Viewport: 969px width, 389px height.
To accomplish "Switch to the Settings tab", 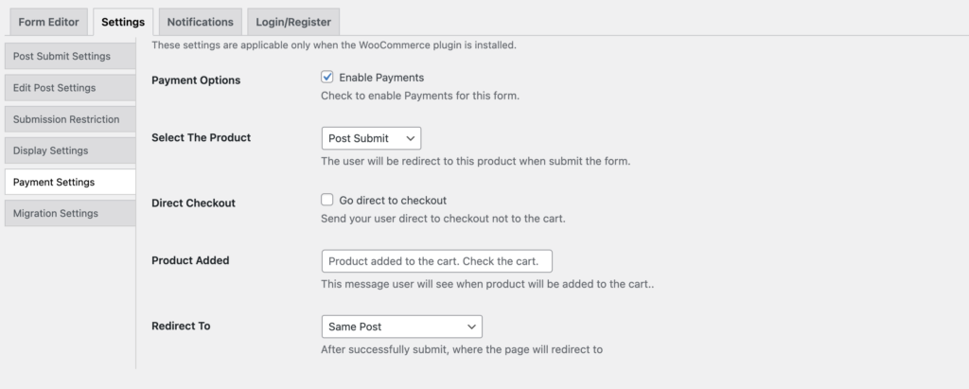I will pyautogui.click(x=123, y=22).
